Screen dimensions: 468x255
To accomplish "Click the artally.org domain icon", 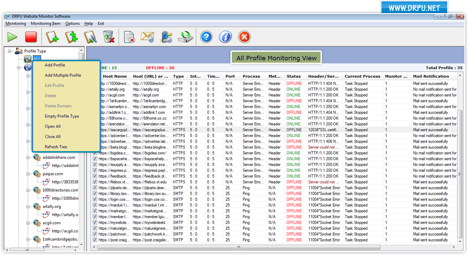I will tap(37, 206).
